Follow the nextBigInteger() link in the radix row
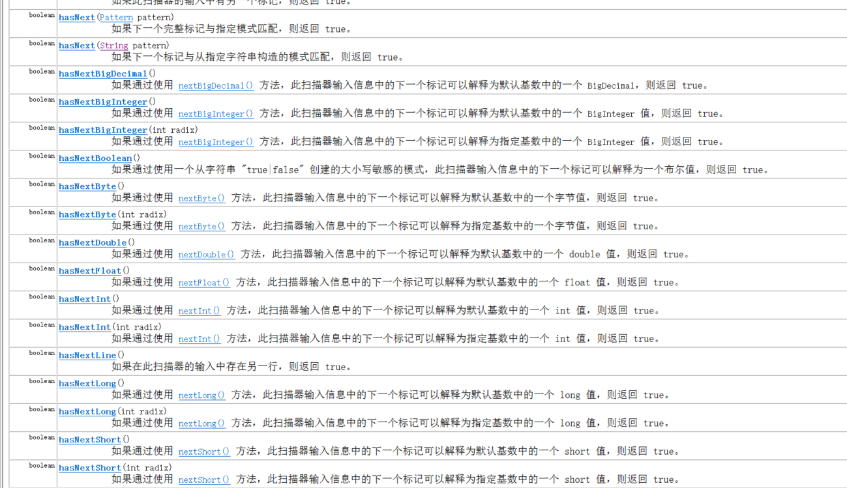The width and height of the screenshot is (847, 488). coord(215,141)
